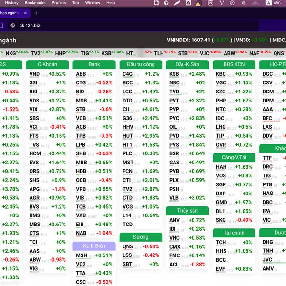
Task: Open a new browser tab with plus button
Action: click(37, 13)
